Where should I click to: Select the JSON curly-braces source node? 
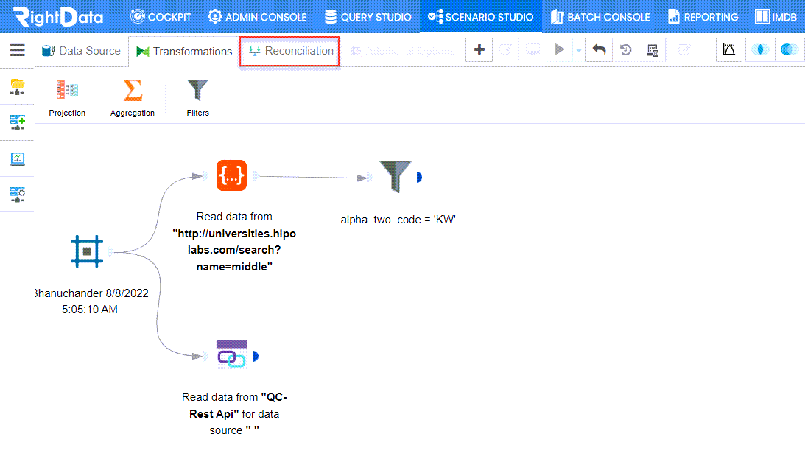tap(231, 175)
